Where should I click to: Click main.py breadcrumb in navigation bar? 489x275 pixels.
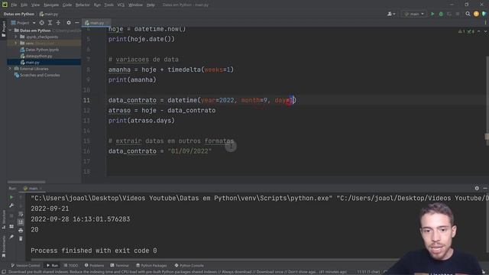49,14
